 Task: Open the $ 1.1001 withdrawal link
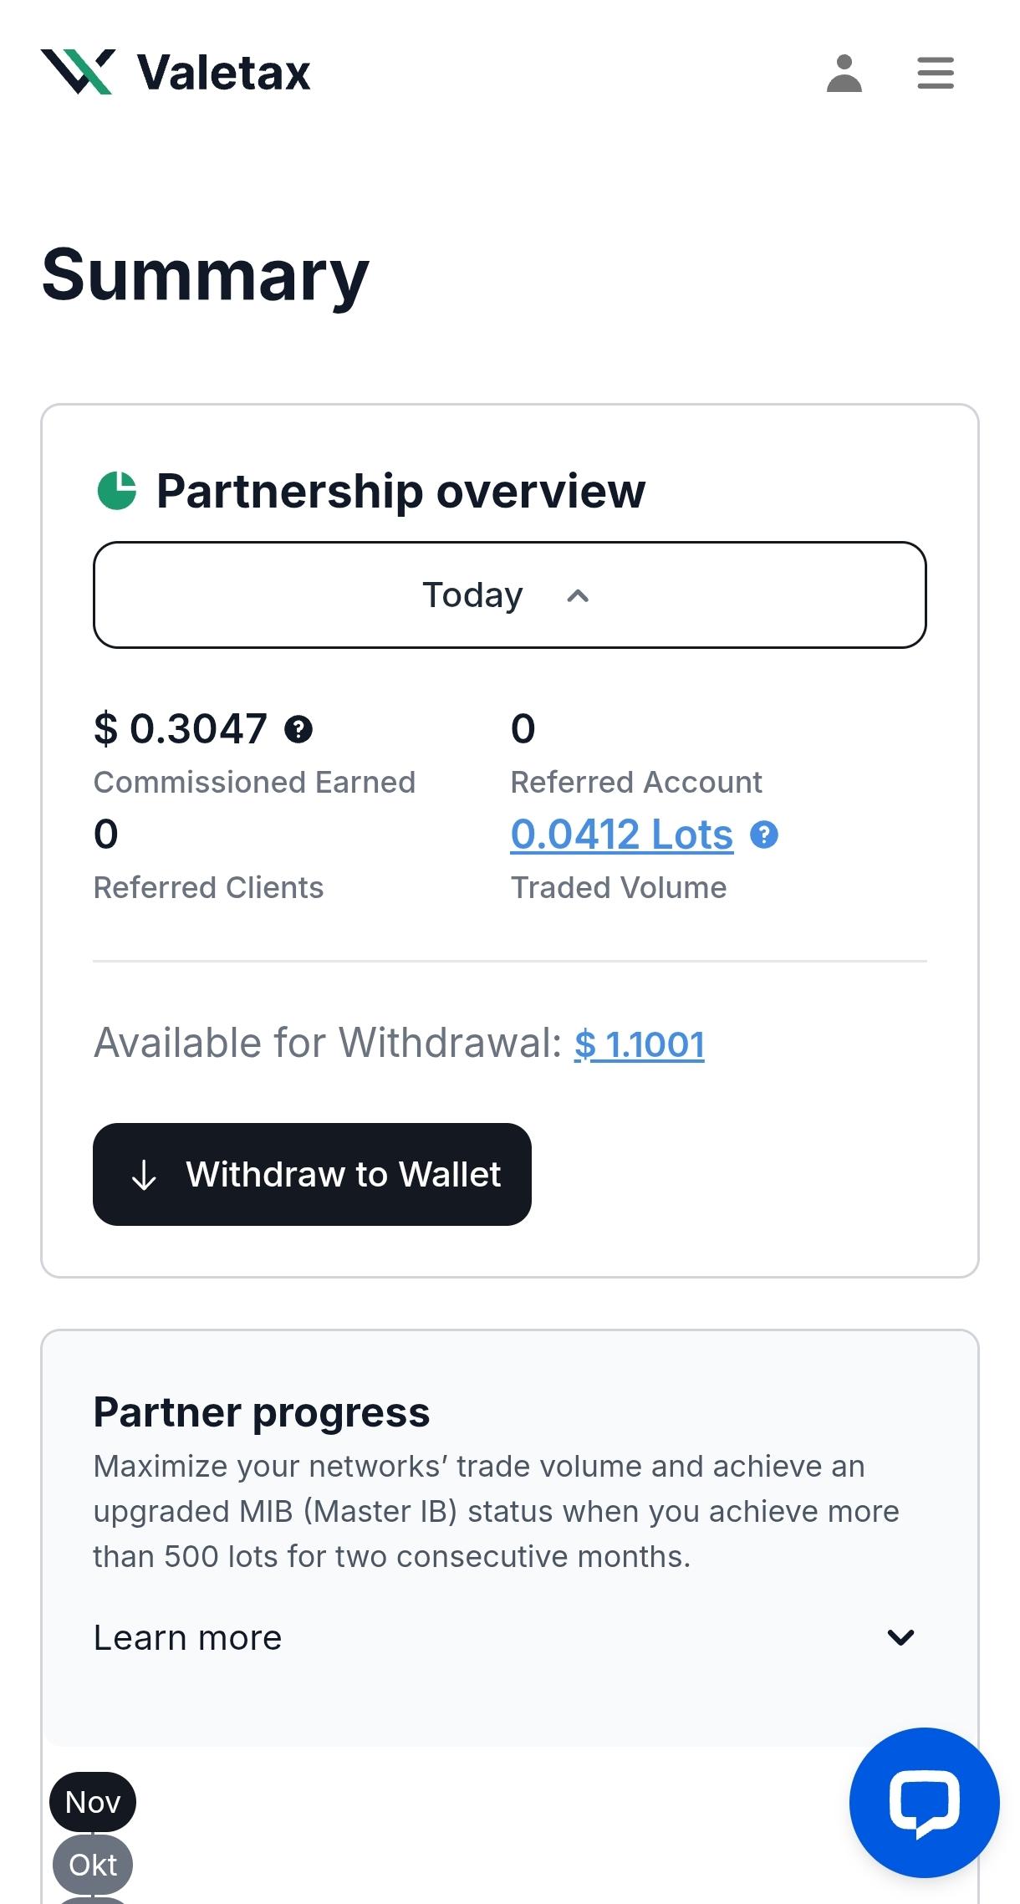click(x=640, y=1044)
